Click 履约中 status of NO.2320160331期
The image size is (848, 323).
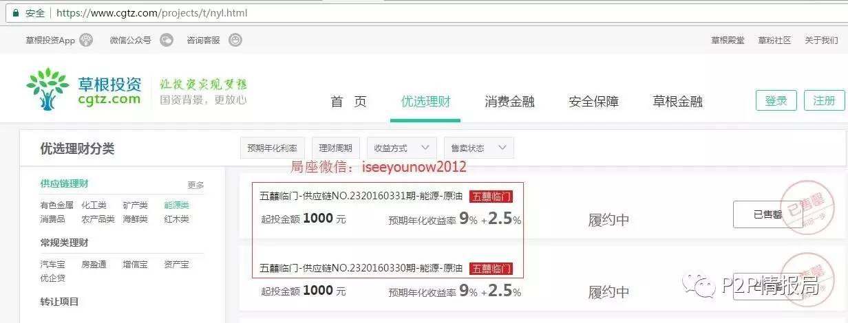pyautogui.click(x=608, y=220)
